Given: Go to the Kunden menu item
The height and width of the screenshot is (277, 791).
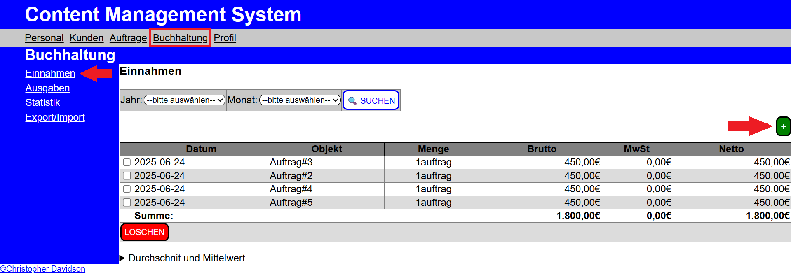Looking at the screenshot, I should click(87, 38).
